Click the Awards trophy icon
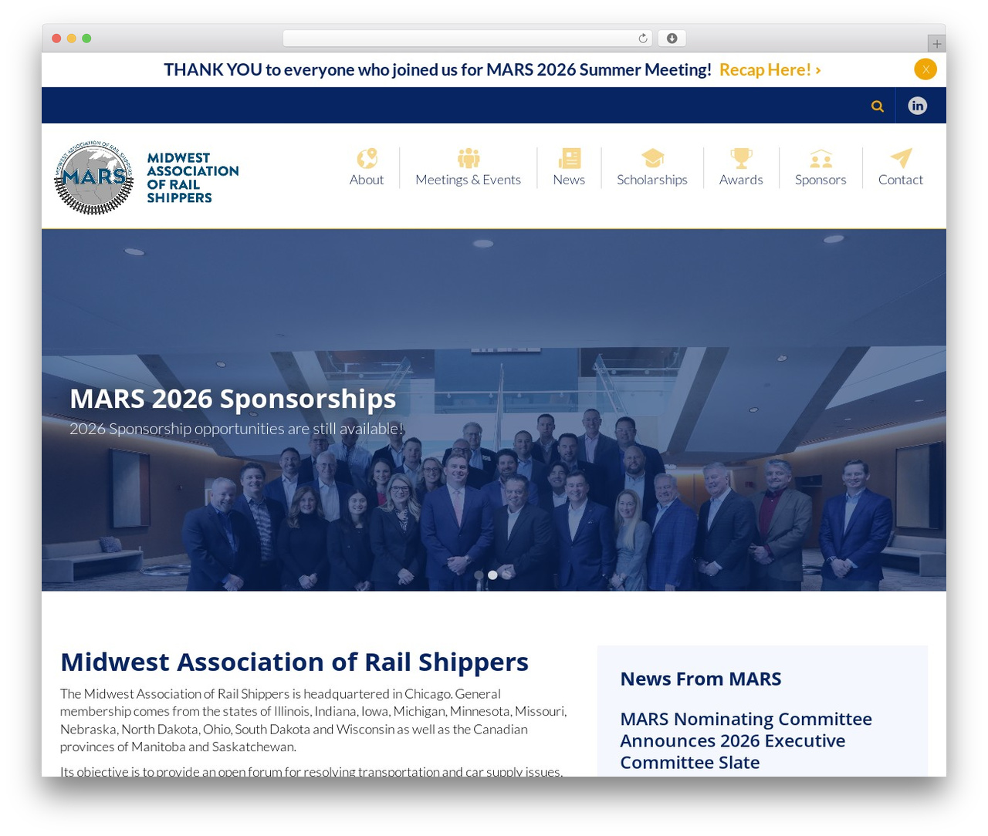The height and width of the screenshot is (836, 988). tap(741, 158)
